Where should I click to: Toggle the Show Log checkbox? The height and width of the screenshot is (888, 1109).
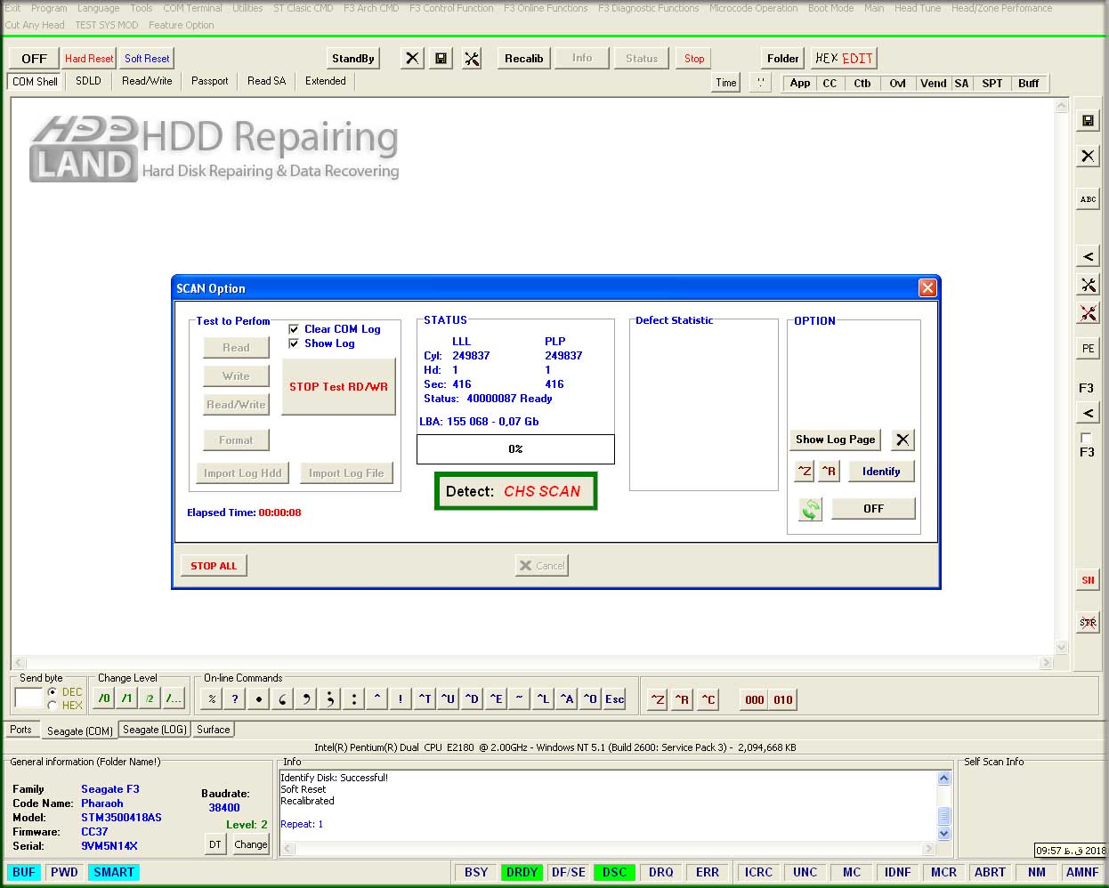294,343
